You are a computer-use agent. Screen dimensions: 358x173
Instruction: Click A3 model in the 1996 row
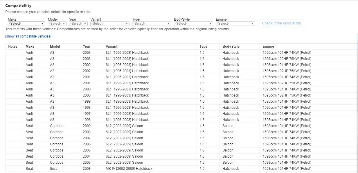point(52,120)
